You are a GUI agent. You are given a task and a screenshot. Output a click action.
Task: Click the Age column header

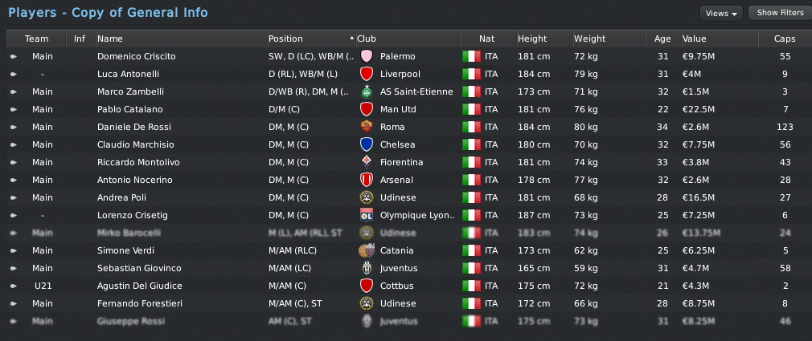[x=662, y=39]
